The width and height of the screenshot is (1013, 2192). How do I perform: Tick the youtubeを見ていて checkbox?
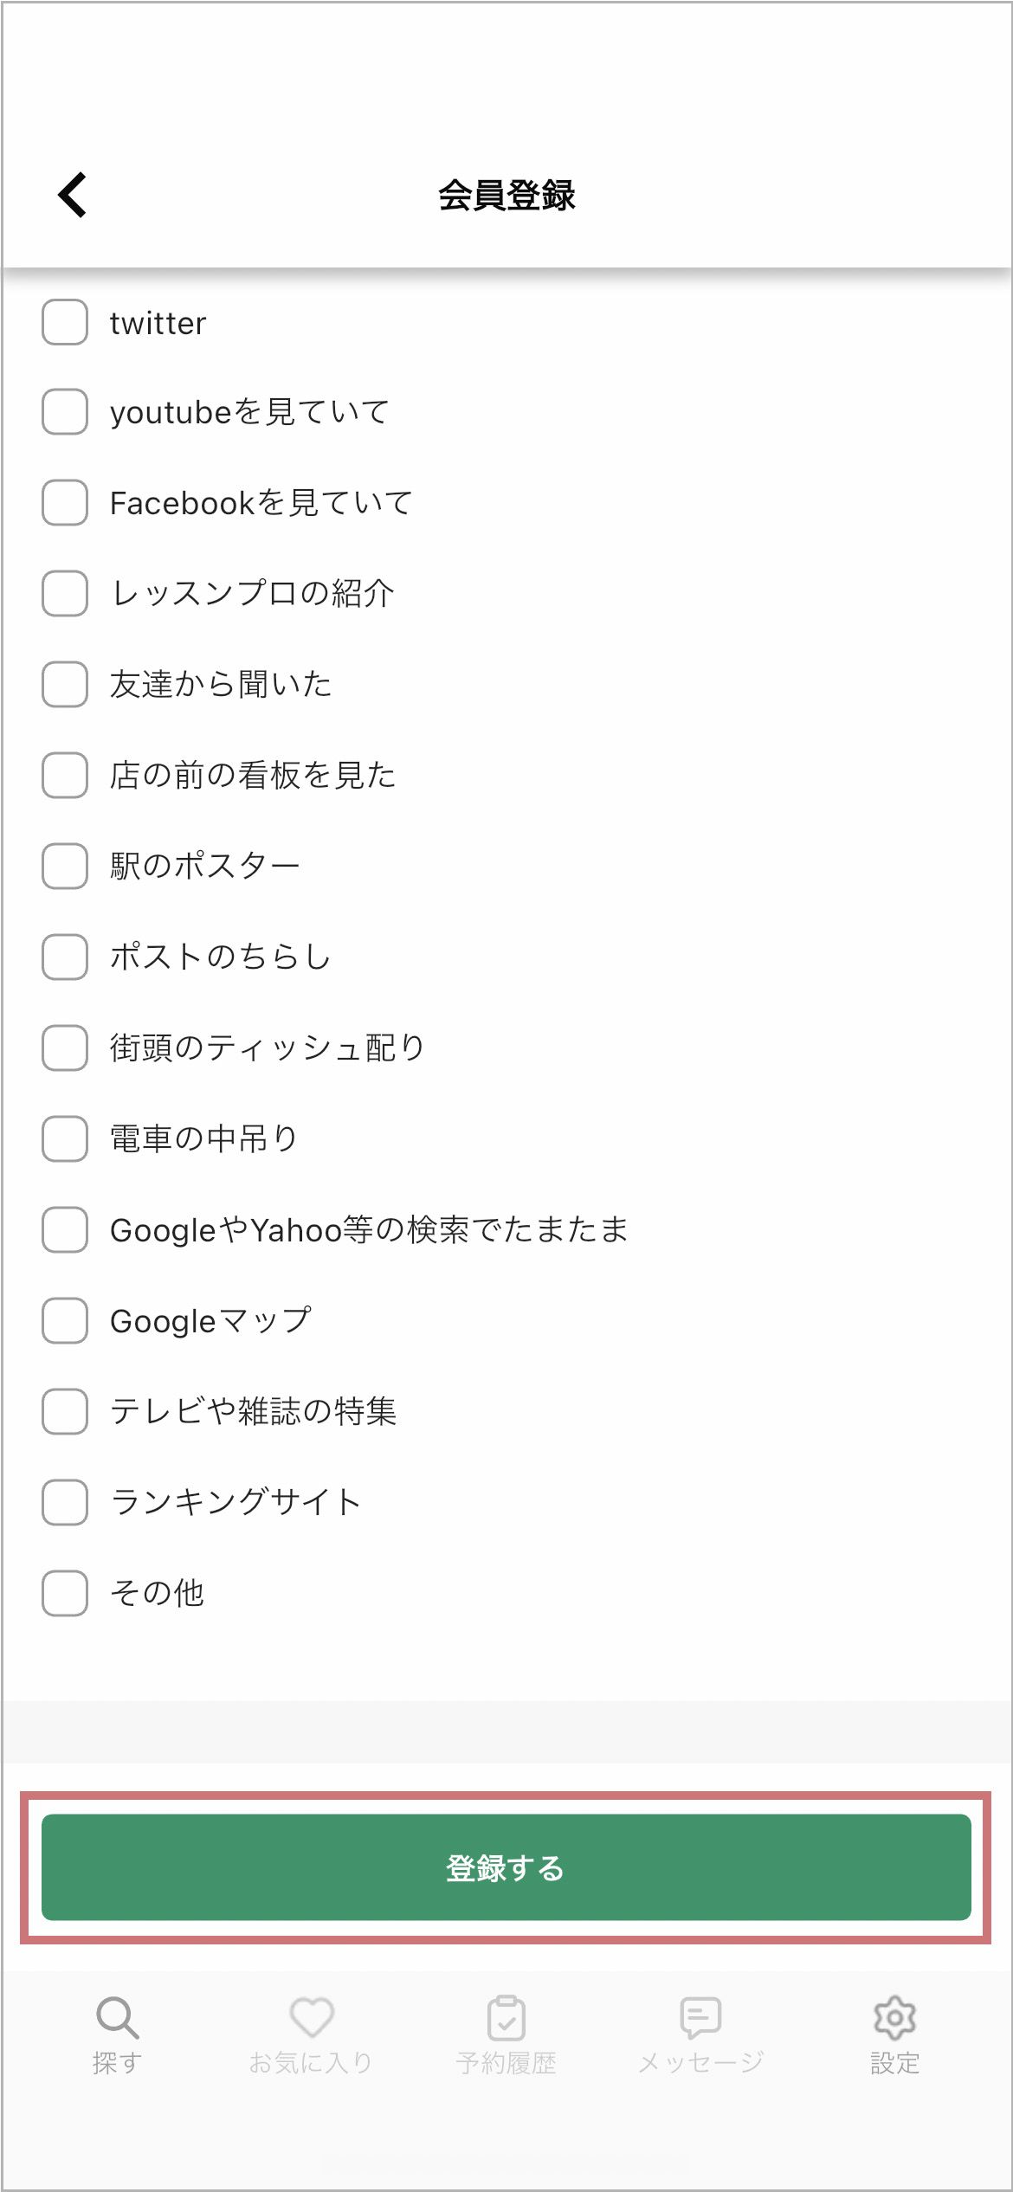click(65, 412)
